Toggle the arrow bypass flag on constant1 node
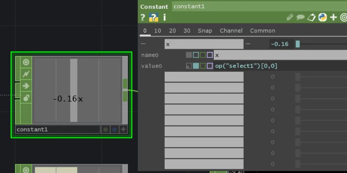Viewport: 347px width, 173px height. pyautogui.click(x=26, y=86)
